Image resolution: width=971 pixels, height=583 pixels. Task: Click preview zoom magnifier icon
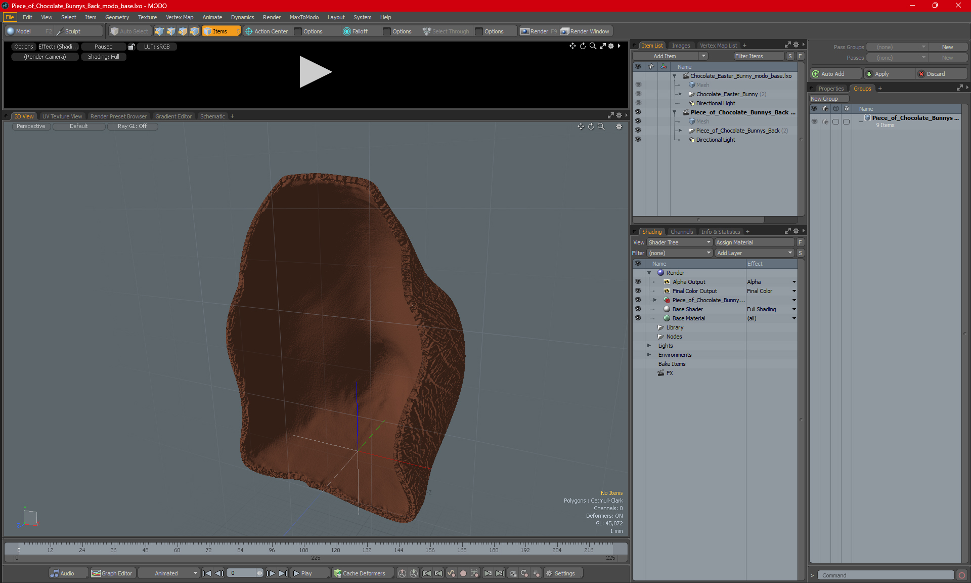(593, 46)
